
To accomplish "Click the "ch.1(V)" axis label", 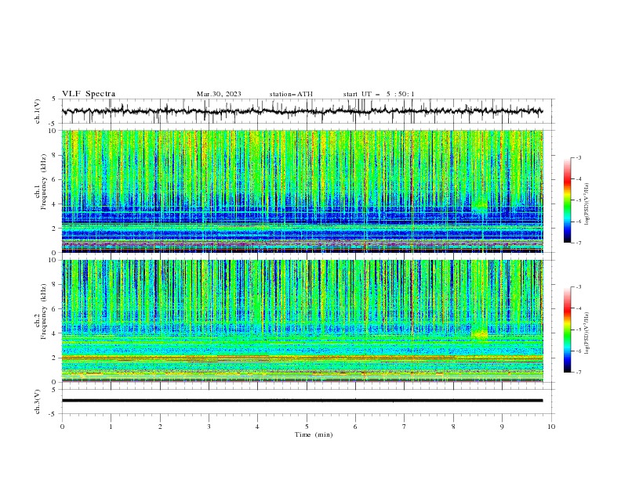I will 37,111.
